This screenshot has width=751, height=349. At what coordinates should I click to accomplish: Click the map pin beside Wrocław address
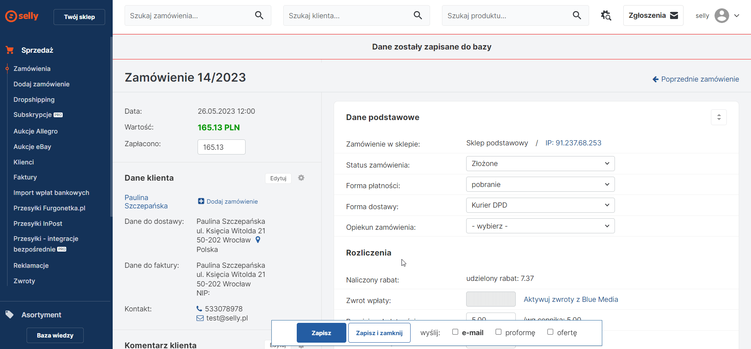pos(258,240)
